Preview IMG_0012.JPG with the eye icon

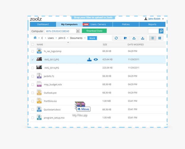pyautogui.click(x=96, y=59)
